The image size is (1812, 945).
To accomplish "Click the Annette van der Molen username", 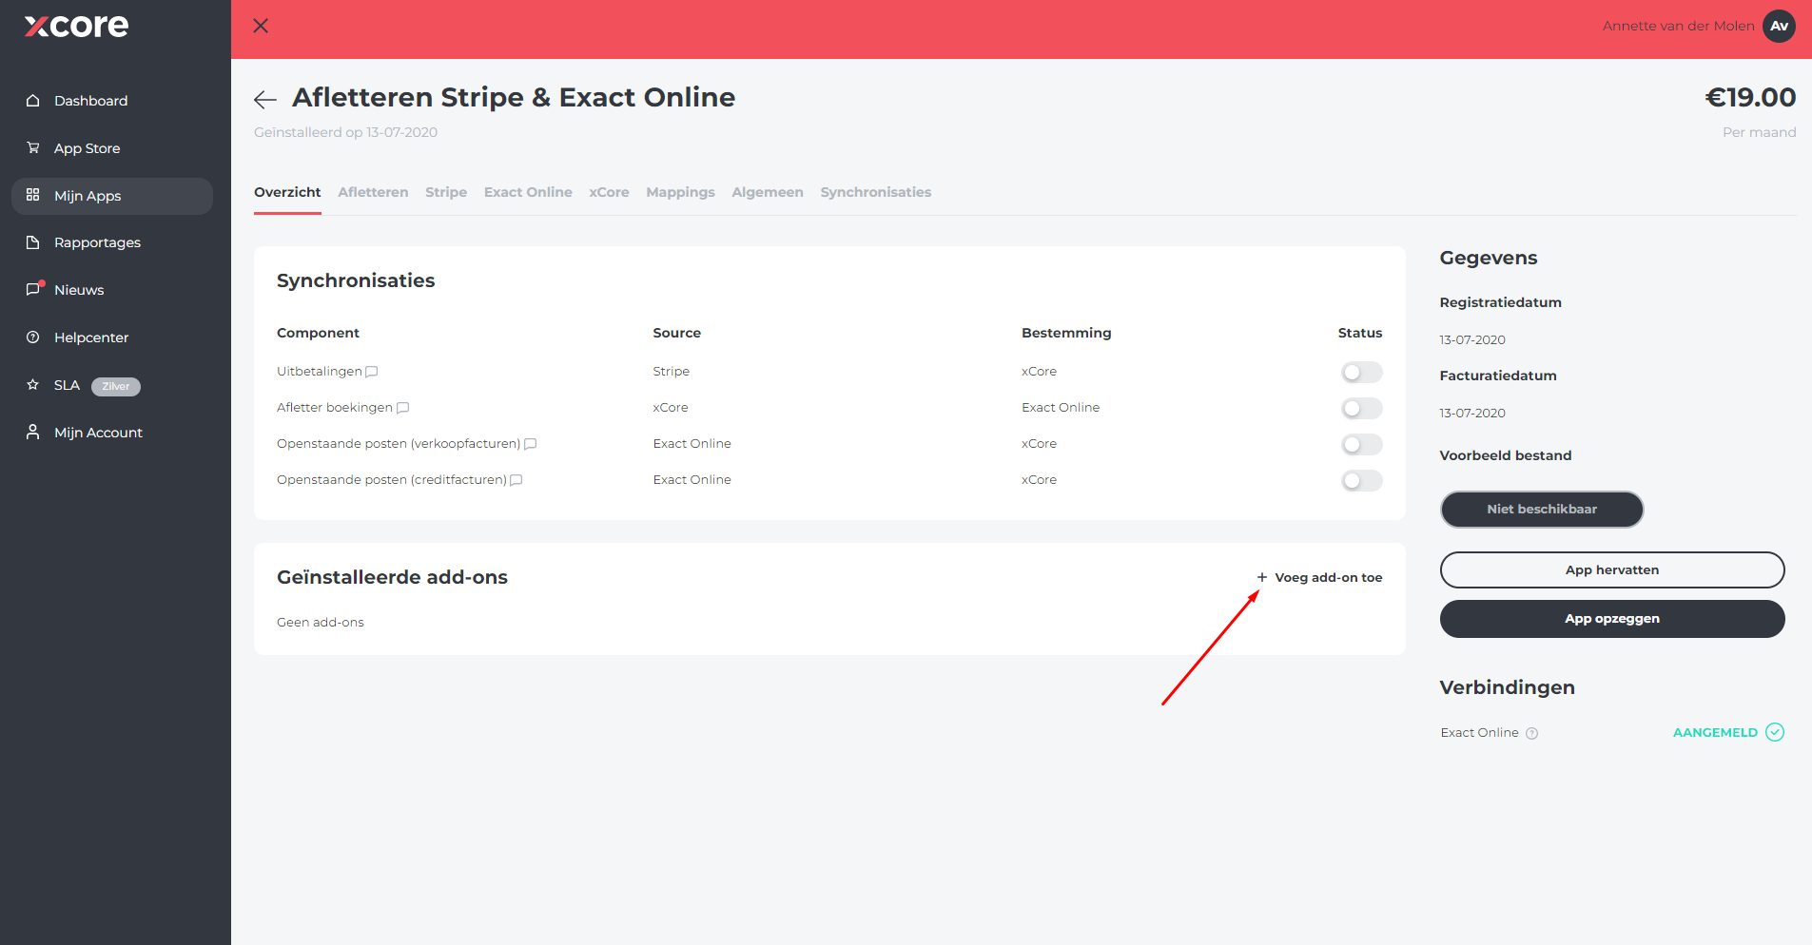I will coord(1678,26).
